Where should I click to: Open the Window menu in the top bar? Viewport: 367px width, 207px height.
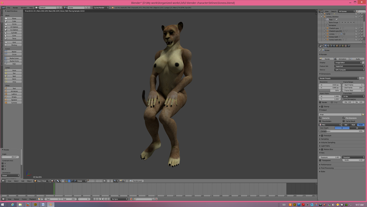click(23, 7)
